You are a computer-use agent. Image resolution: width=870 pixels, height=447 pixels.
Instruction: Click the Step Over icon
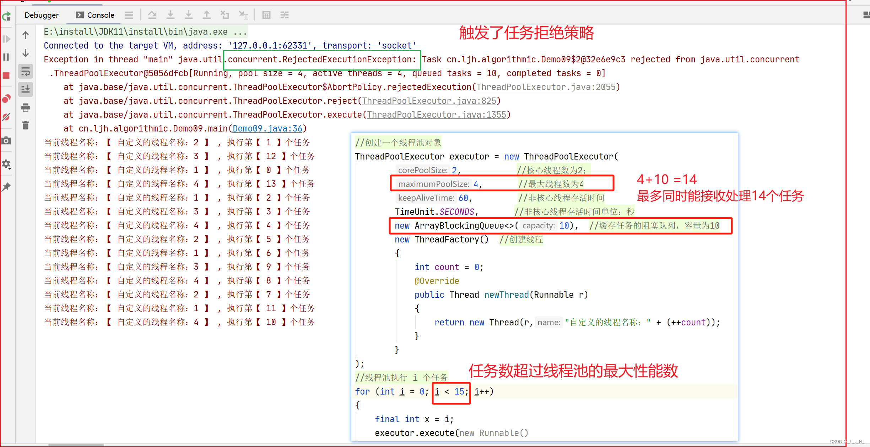152,15
